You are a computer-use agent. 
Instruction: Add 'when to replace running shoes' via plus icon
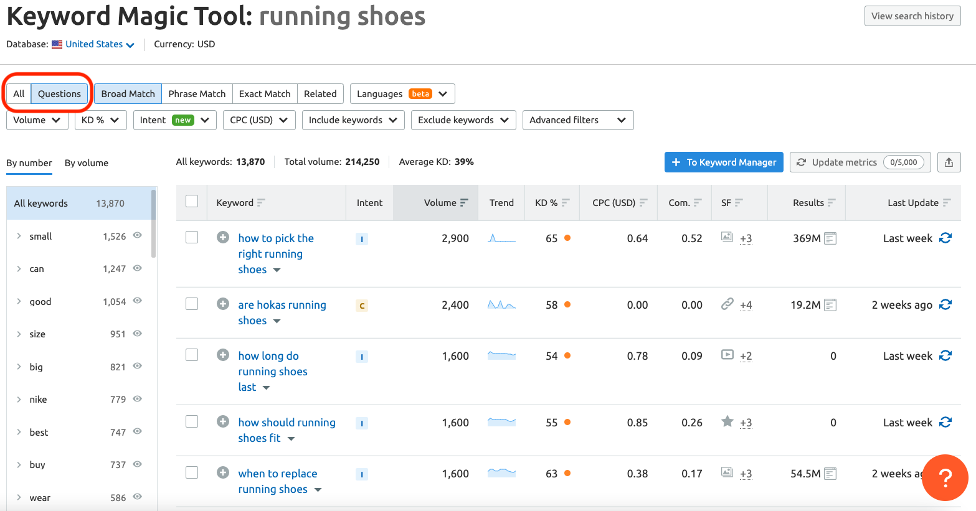(x=223, y=472)
